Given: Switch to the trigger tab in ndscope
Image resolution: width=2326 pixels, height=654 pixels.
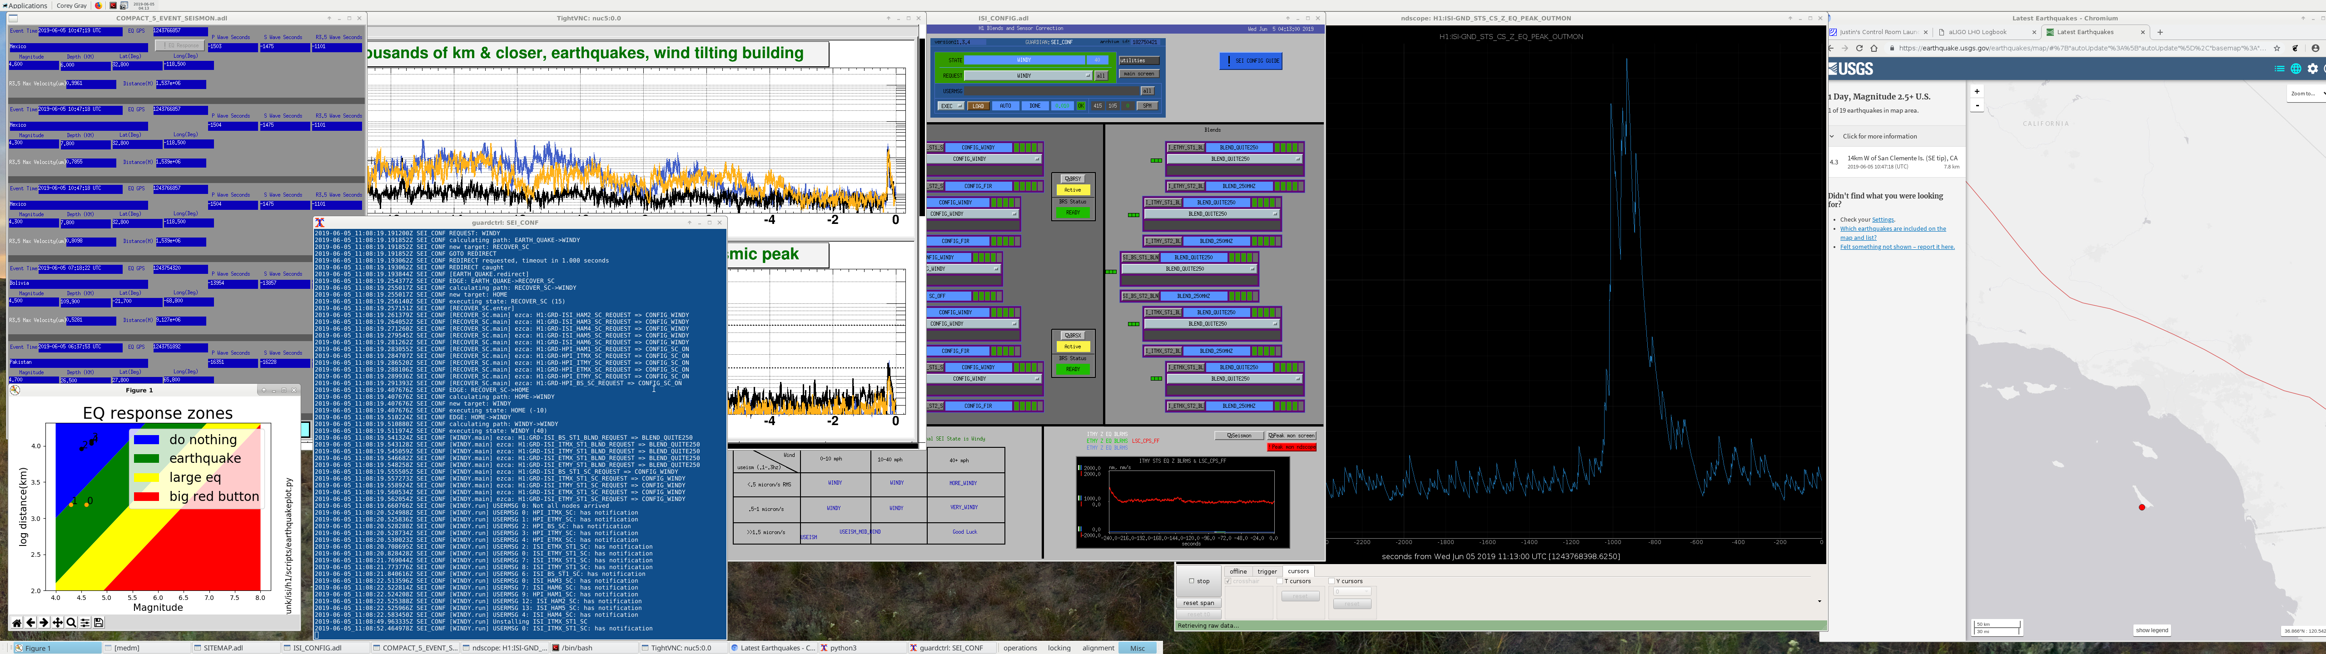Looking at the screenshot, I should tap(1268, 571).
